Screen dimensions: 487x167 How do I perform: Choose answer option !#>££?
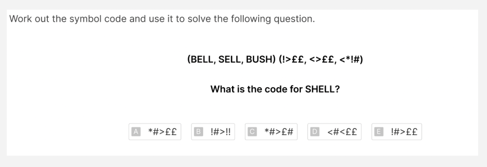(397, 132)
